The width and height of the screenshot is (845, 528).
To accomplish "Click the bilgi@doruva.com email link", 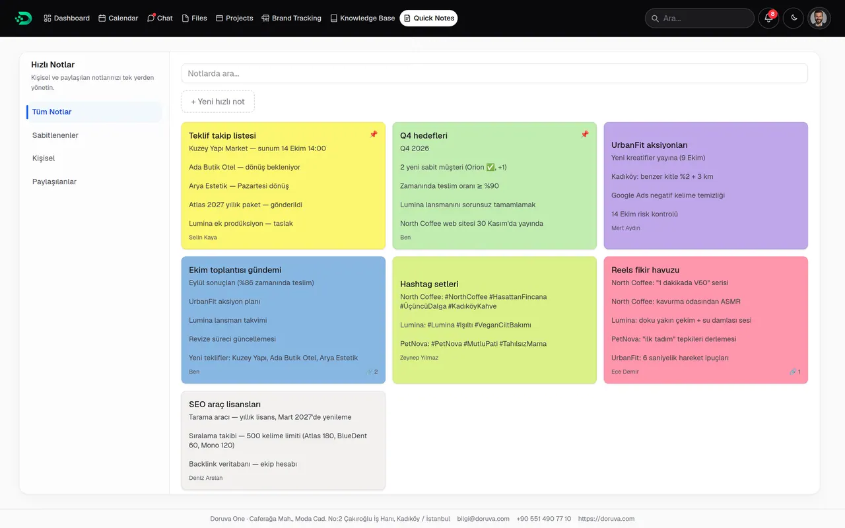I will click(x=483, y=519).
